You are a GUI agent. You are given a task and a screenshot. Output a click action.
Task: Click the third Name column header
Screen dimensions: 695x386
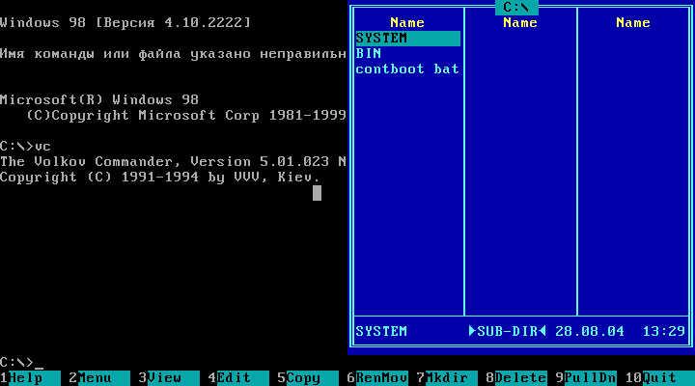tap(633, 23)
